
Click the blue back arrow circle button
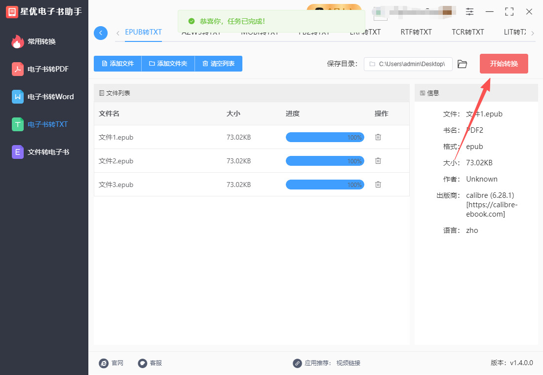coord(101,33)
